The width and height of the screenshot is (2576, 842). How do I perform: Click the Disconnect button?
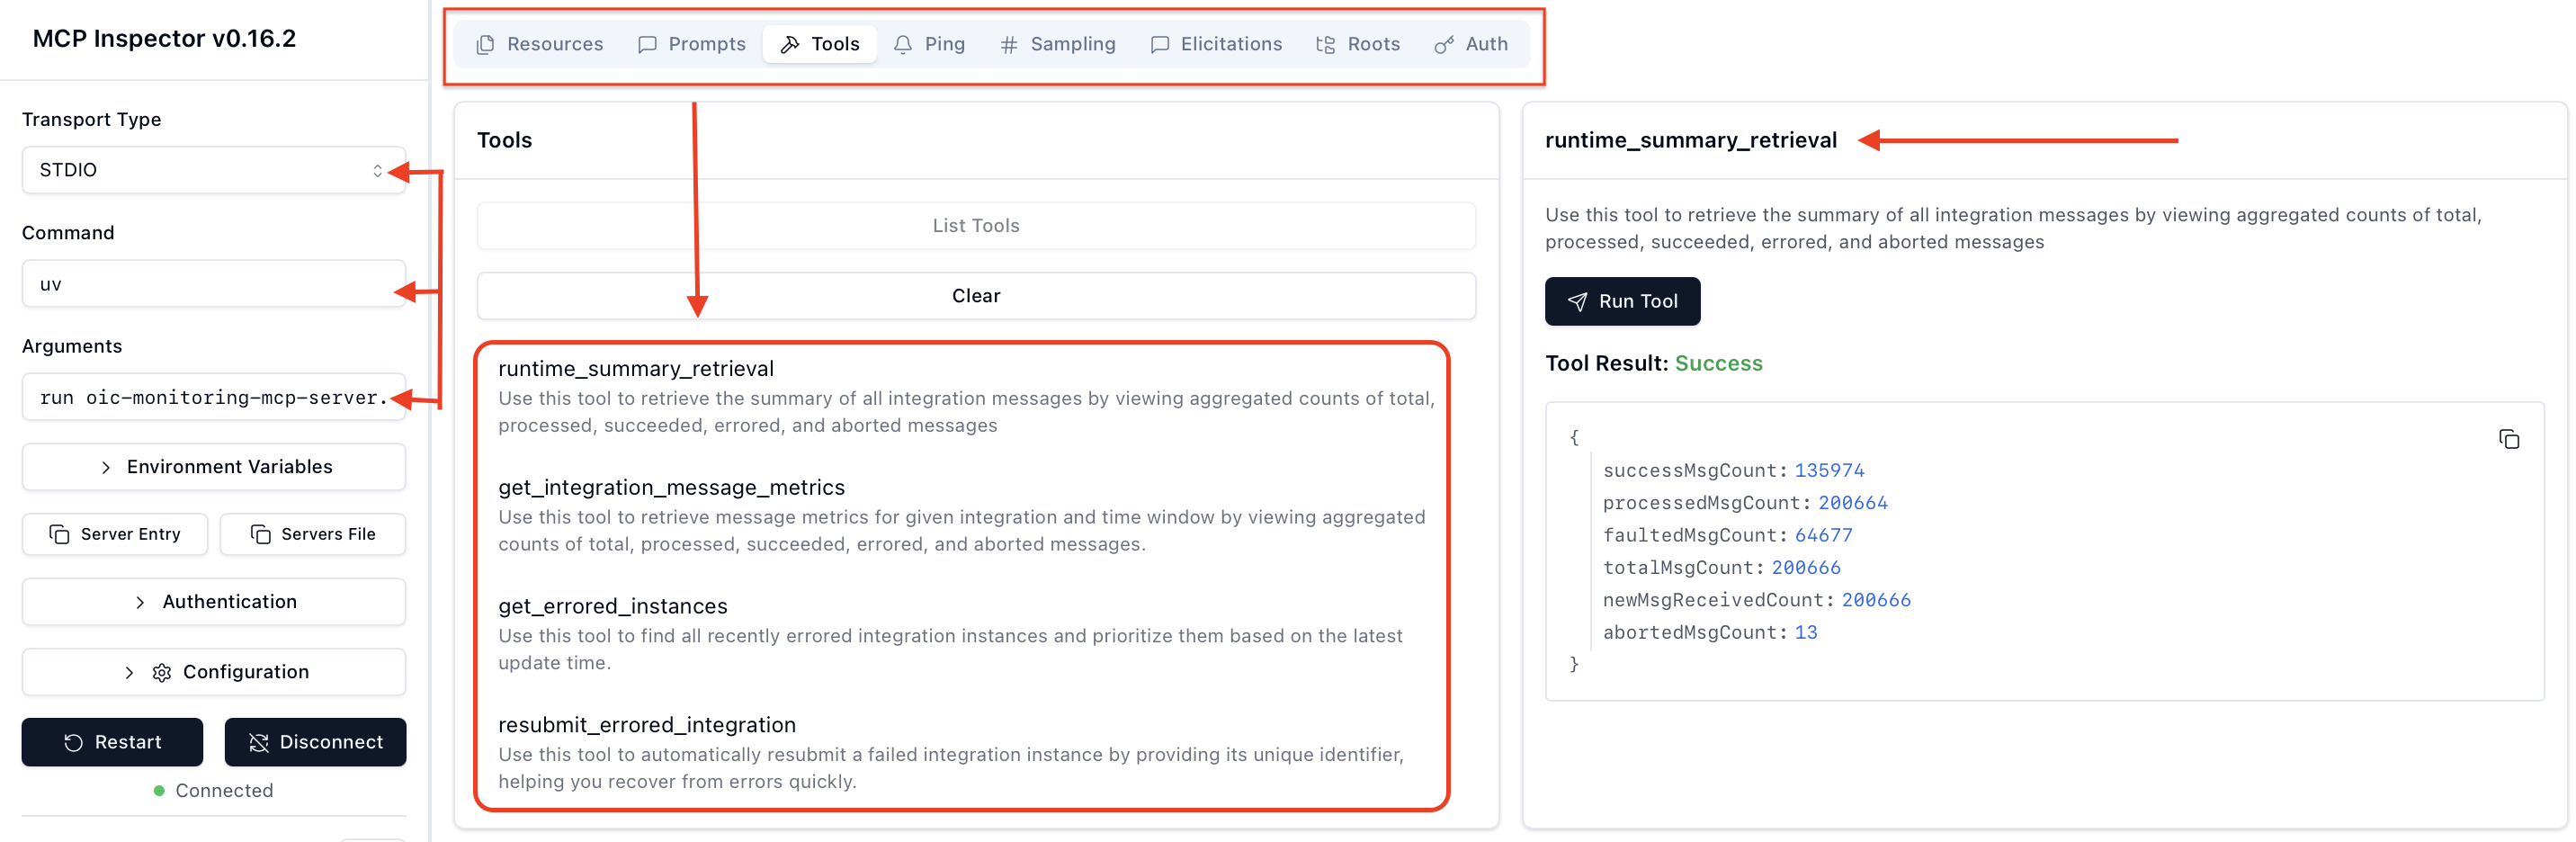315,742
